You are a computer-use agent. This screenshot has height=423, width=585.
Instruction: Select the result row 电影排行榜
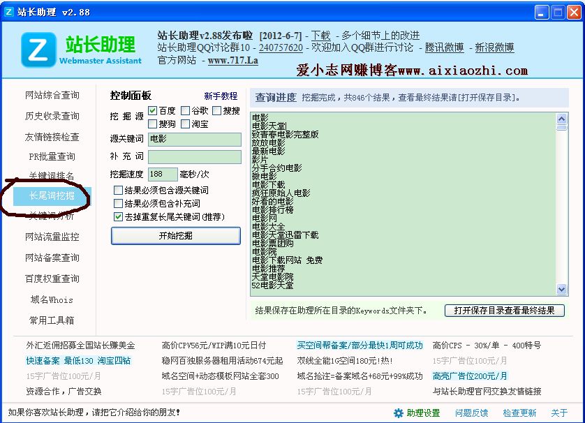pyautogui.click(x=273, y=210)
